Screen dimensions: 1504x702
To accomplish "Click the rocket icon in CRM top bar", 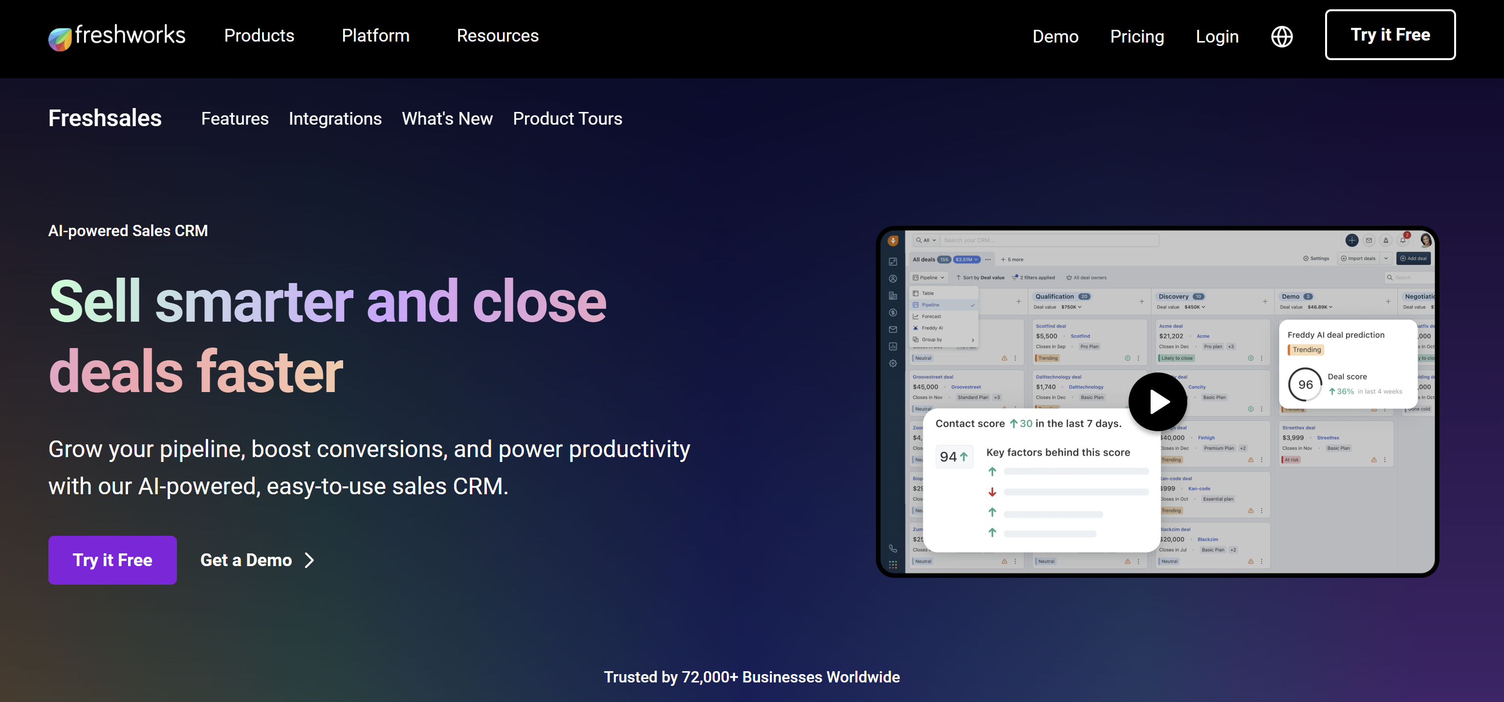I will [1386, 240].
